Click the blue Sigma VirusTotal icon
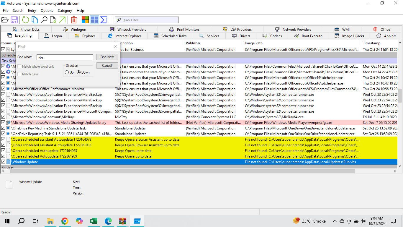This screenshot has width=403, height=227. pos(104,20)
